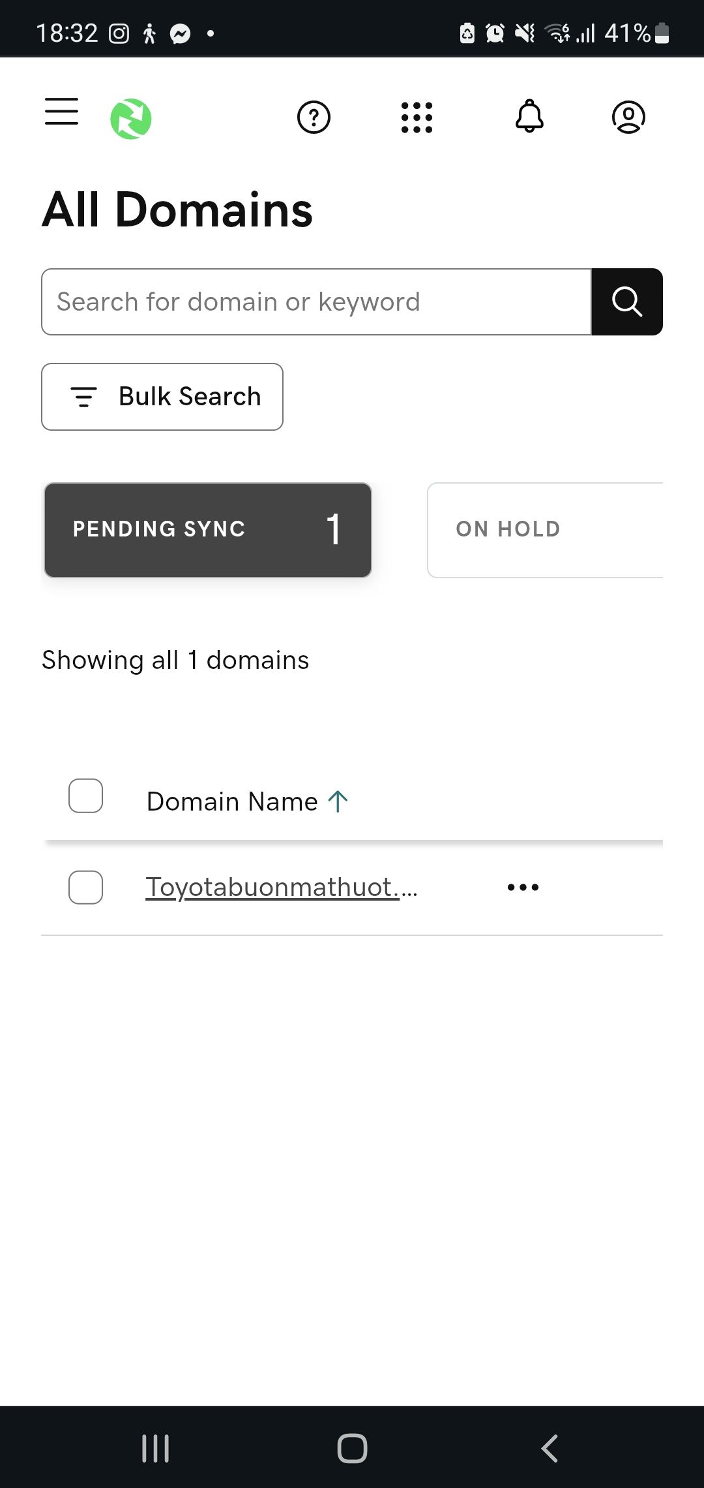Open the hamburger navigation menu
This screenshot has height=1488, width=704.
click(62, 111)
